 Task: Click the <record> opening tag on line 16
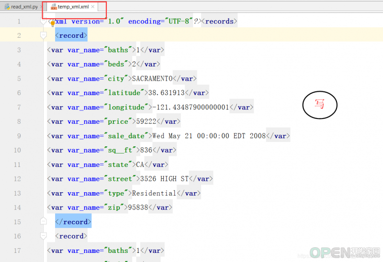point(71,236)
